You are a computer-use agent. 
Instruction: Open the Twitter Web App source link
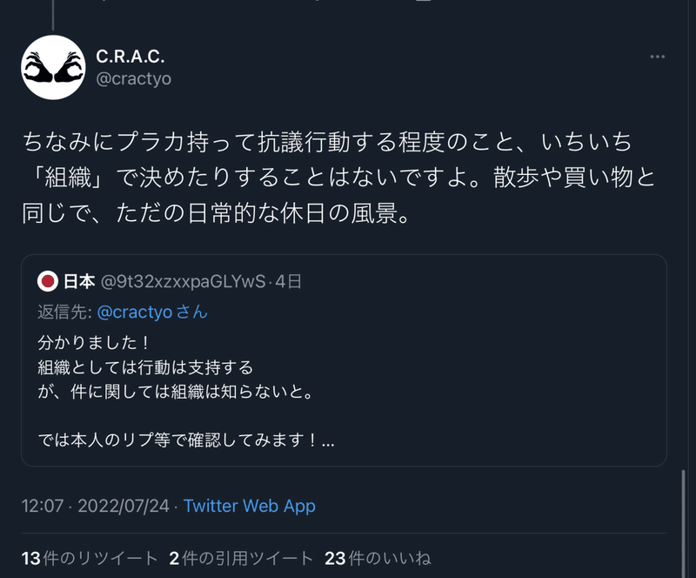250,506
